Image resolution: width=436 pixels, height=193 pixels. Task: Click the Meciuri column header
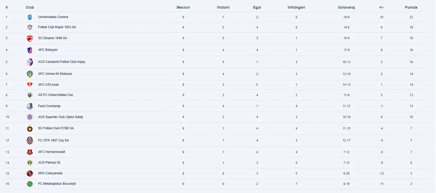click(x=183, y=7)
